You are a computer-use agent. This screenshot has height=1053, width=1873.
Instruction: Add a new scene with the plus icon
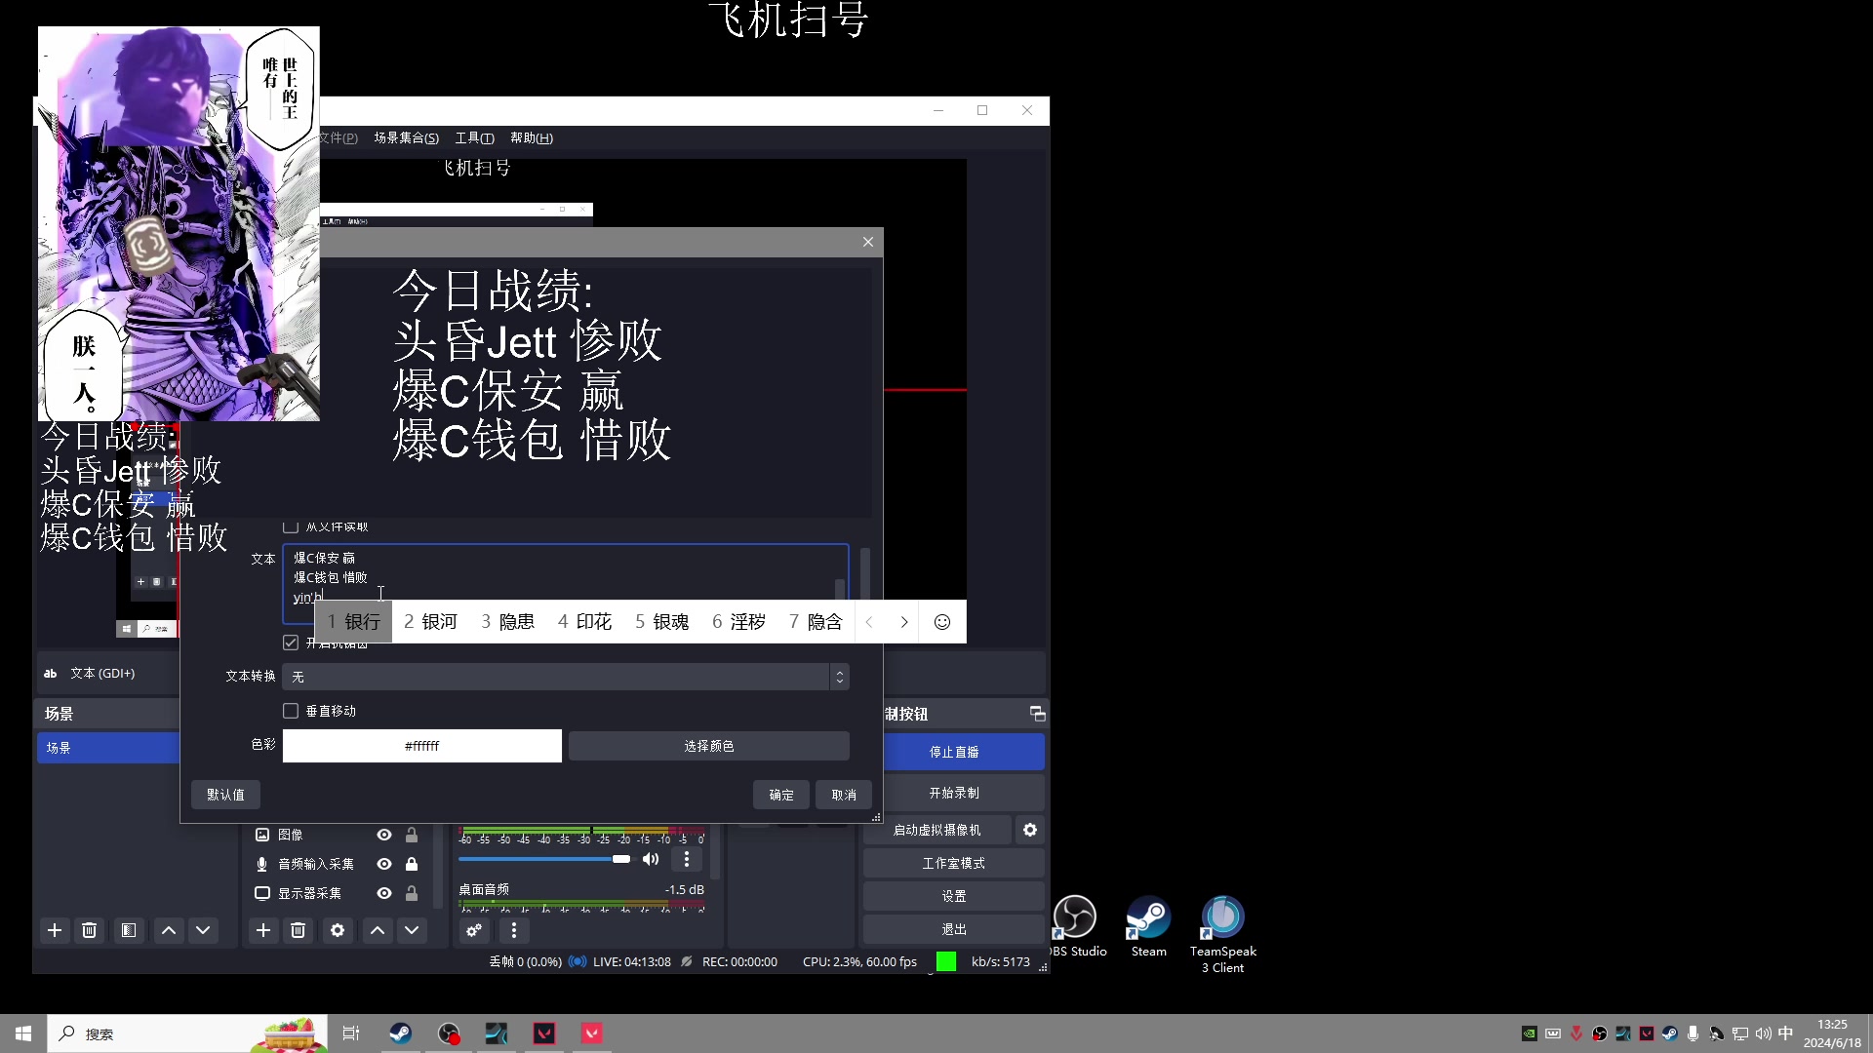55,930
